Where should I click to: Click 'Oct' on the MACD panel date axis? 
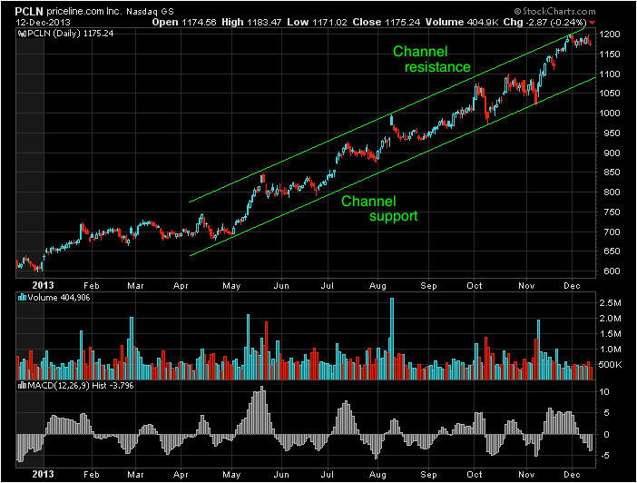pos(474,475)
